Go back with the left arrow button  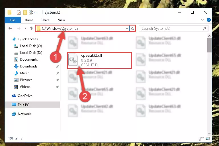point(10,29)
